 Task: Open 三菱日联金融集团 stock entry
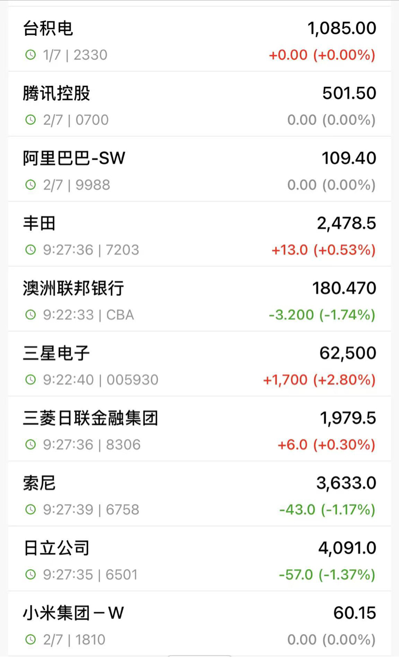coord(199,429)
